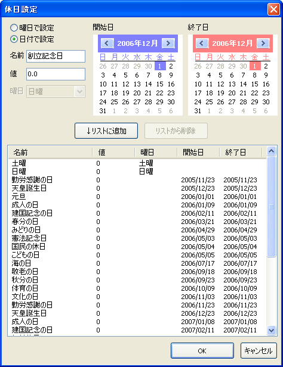Select 天皇誕生日 row dated 2006/12/23

point(137,313)
